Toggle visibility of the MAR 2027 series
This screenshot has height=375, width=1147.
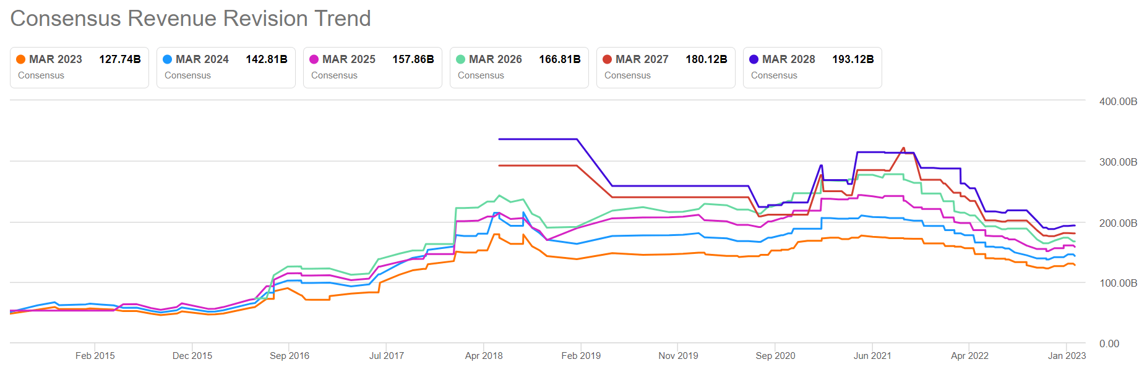pos(665,67)
